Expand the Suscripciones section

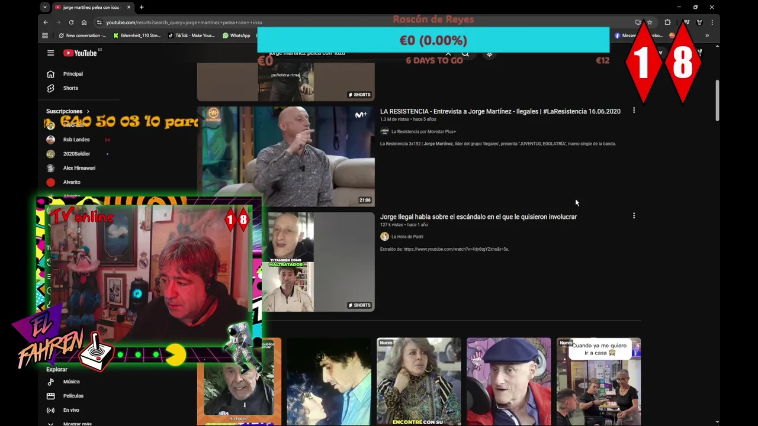(x=68, y=111)
